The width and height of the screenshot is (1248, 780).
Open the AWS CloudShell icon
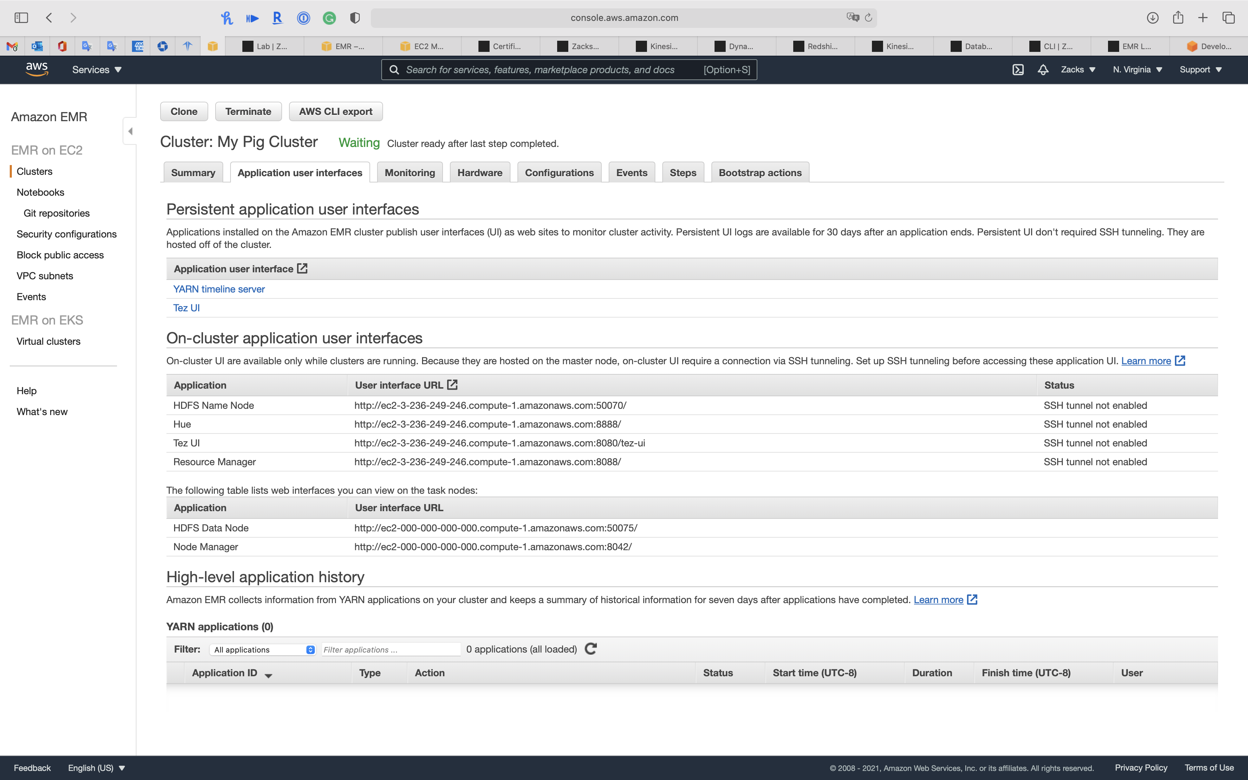(1017, 70)
